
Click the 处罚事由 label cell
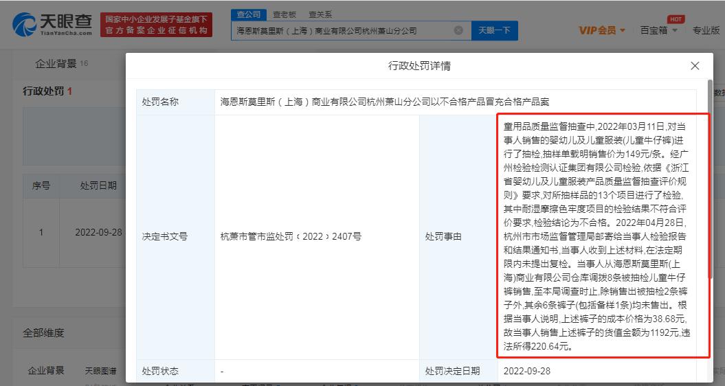pos(458,237)
